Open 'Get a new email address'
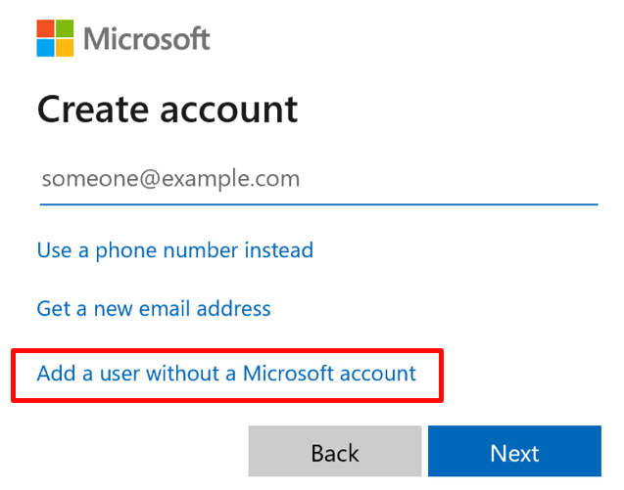624x490 pixels. click(154, 309)
